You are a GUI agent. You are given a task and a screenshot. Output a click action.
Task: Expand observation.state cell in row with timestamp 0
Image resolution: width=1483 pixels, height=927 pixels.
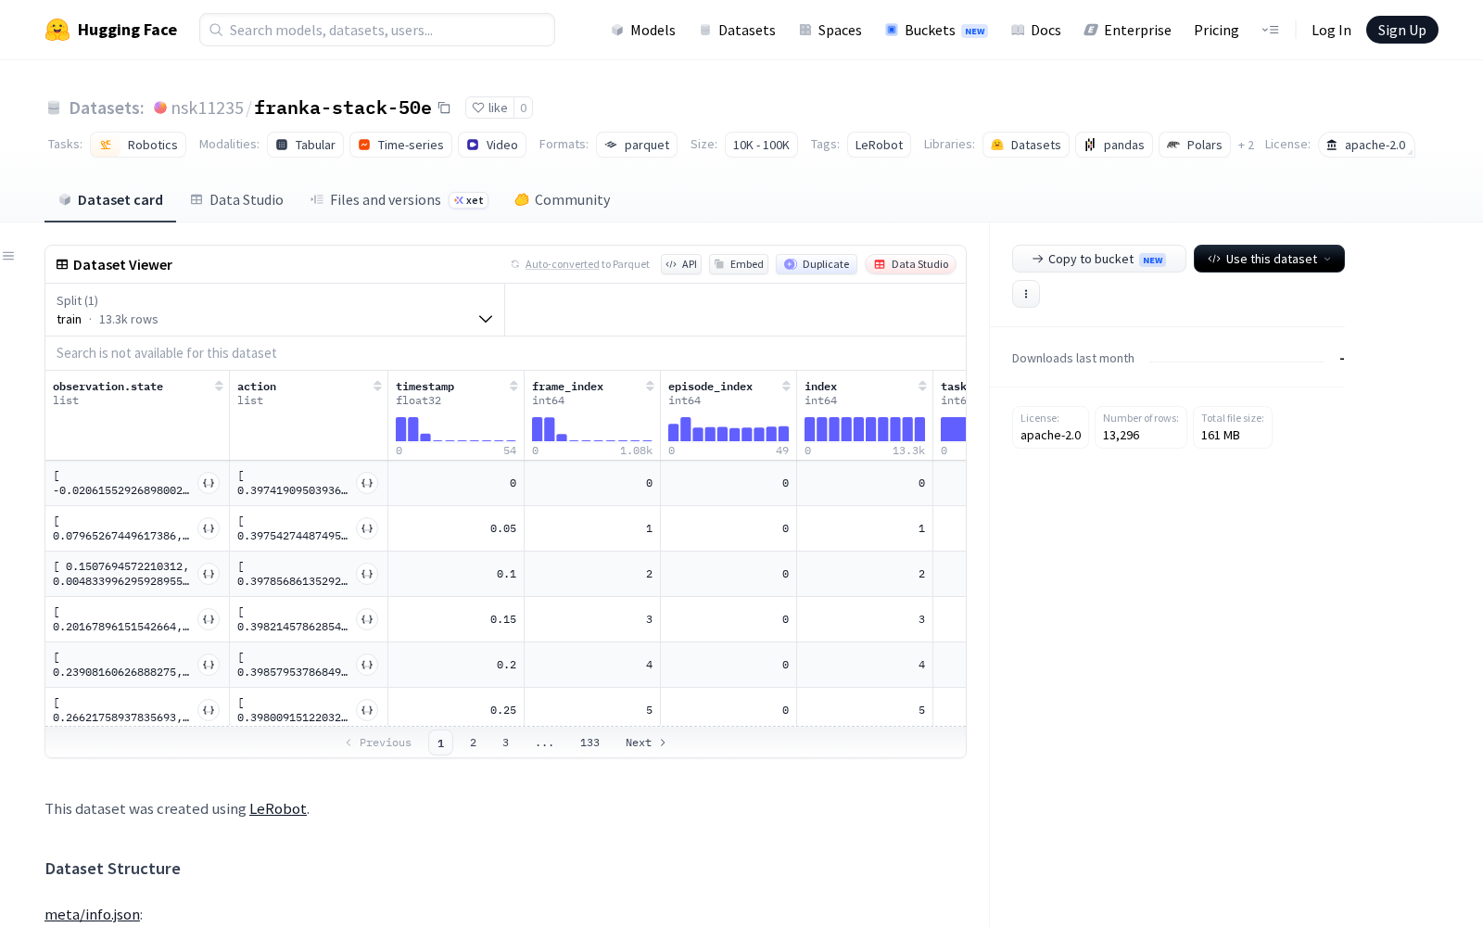(209, 483)
